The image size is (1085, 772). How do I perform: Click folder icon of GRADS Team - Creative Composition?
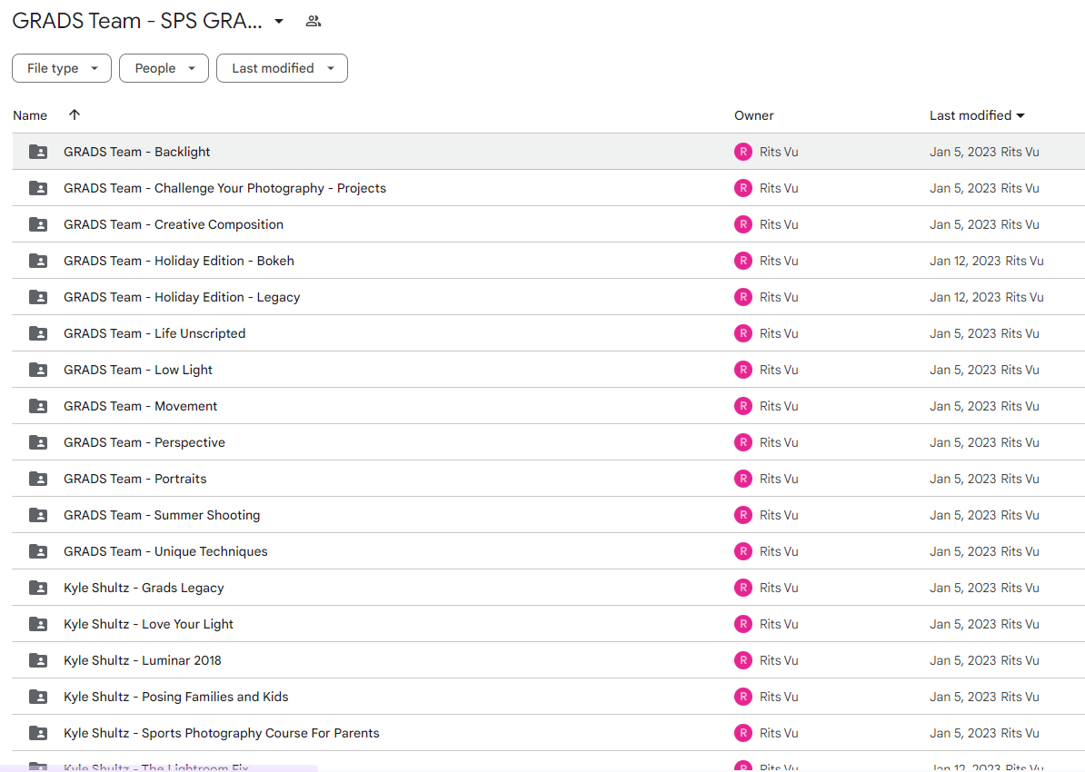(38, 224)
